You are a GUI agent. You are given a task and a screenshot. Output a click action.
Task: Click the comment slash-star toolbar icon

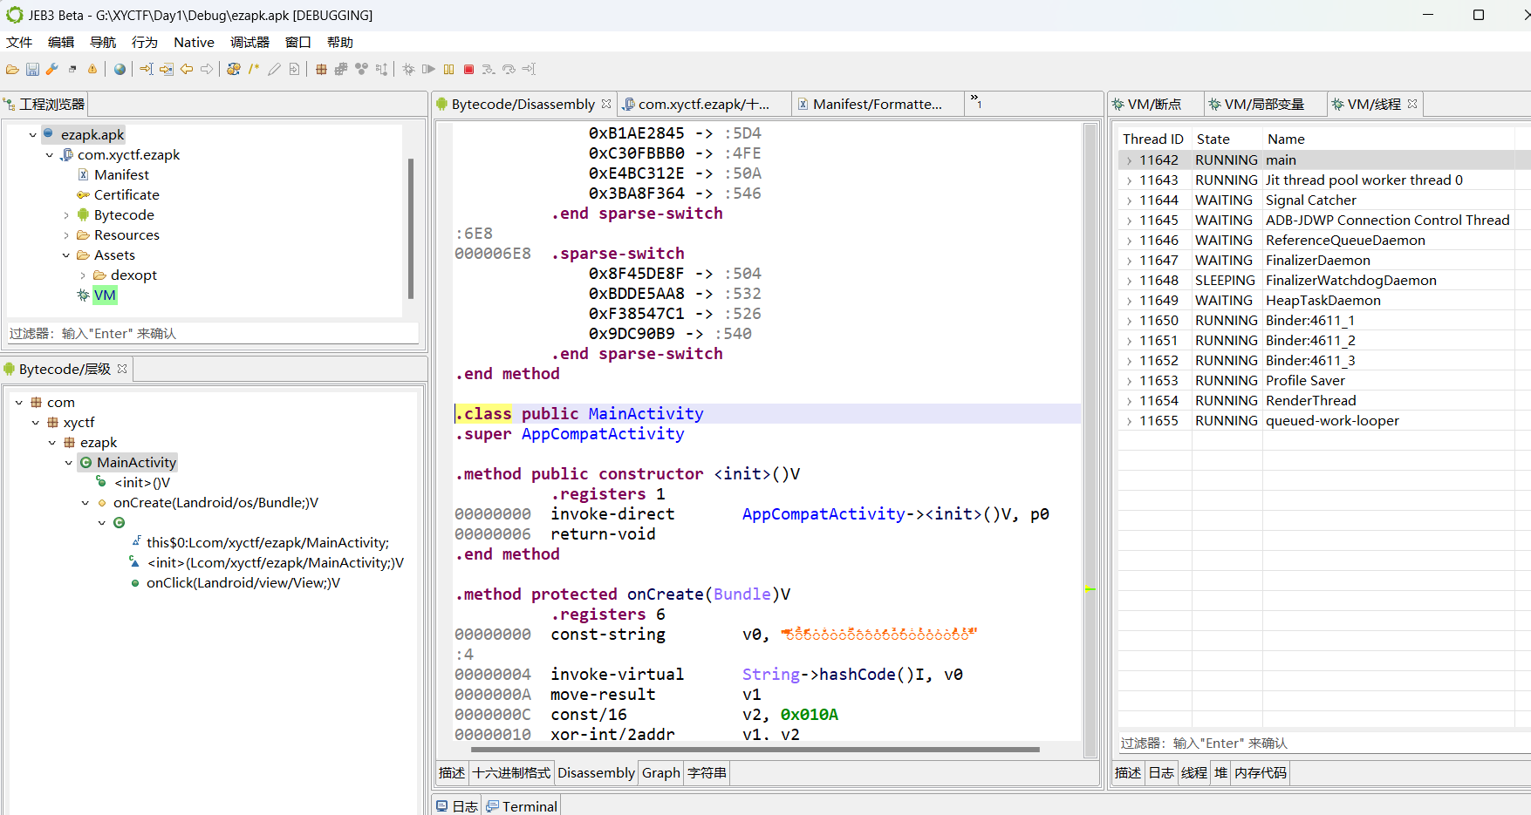(254, 69)
